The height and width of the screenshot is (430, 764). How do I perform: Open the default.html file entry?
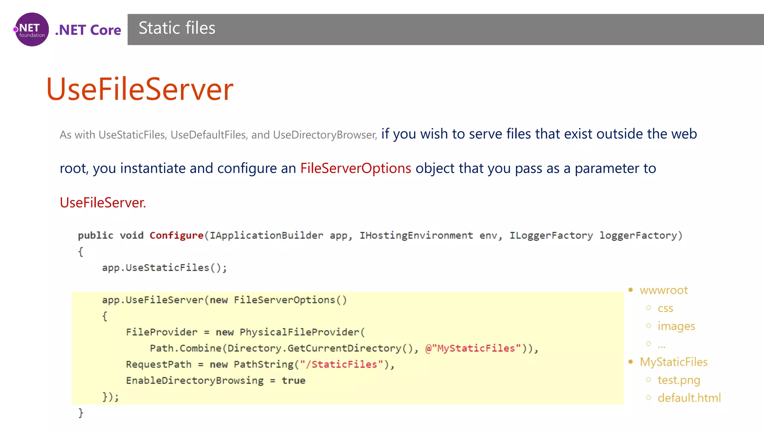(x=689, y=398)
